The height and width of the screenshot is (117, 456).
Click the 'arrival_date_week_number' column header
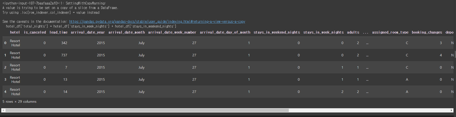(172, 32)
